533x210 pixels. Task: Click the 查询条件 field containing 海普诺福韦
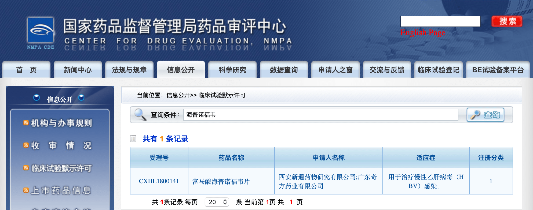pyautogui.click(x=321, y=115)
